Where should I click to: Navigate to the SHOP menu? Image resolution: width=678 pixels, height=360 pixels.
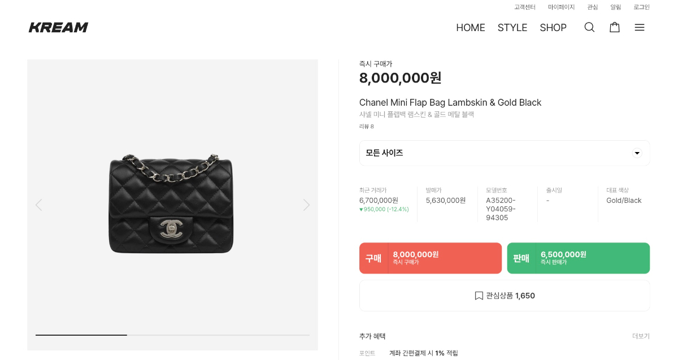tap(553, 28)
